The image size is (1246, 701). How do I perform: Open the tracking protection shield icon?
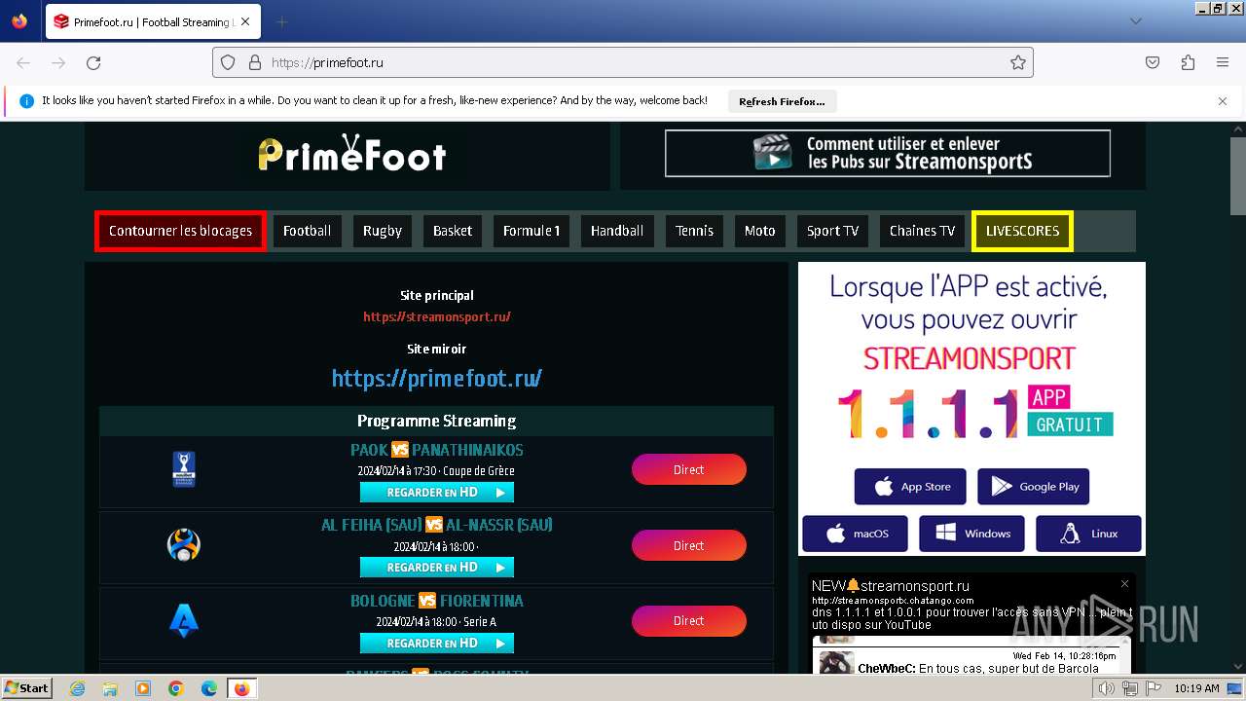pos(228,62)
